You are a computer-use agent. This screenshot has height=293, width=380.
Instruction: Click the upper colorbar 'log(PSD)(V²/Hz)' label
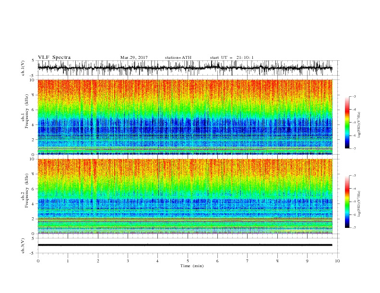coord(359,125)
